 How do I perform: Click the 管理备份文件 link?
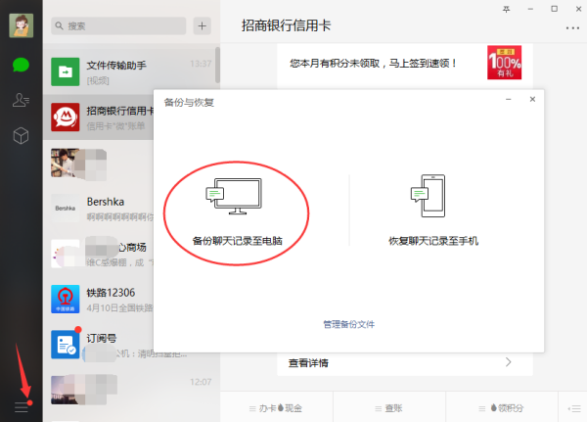348,324
